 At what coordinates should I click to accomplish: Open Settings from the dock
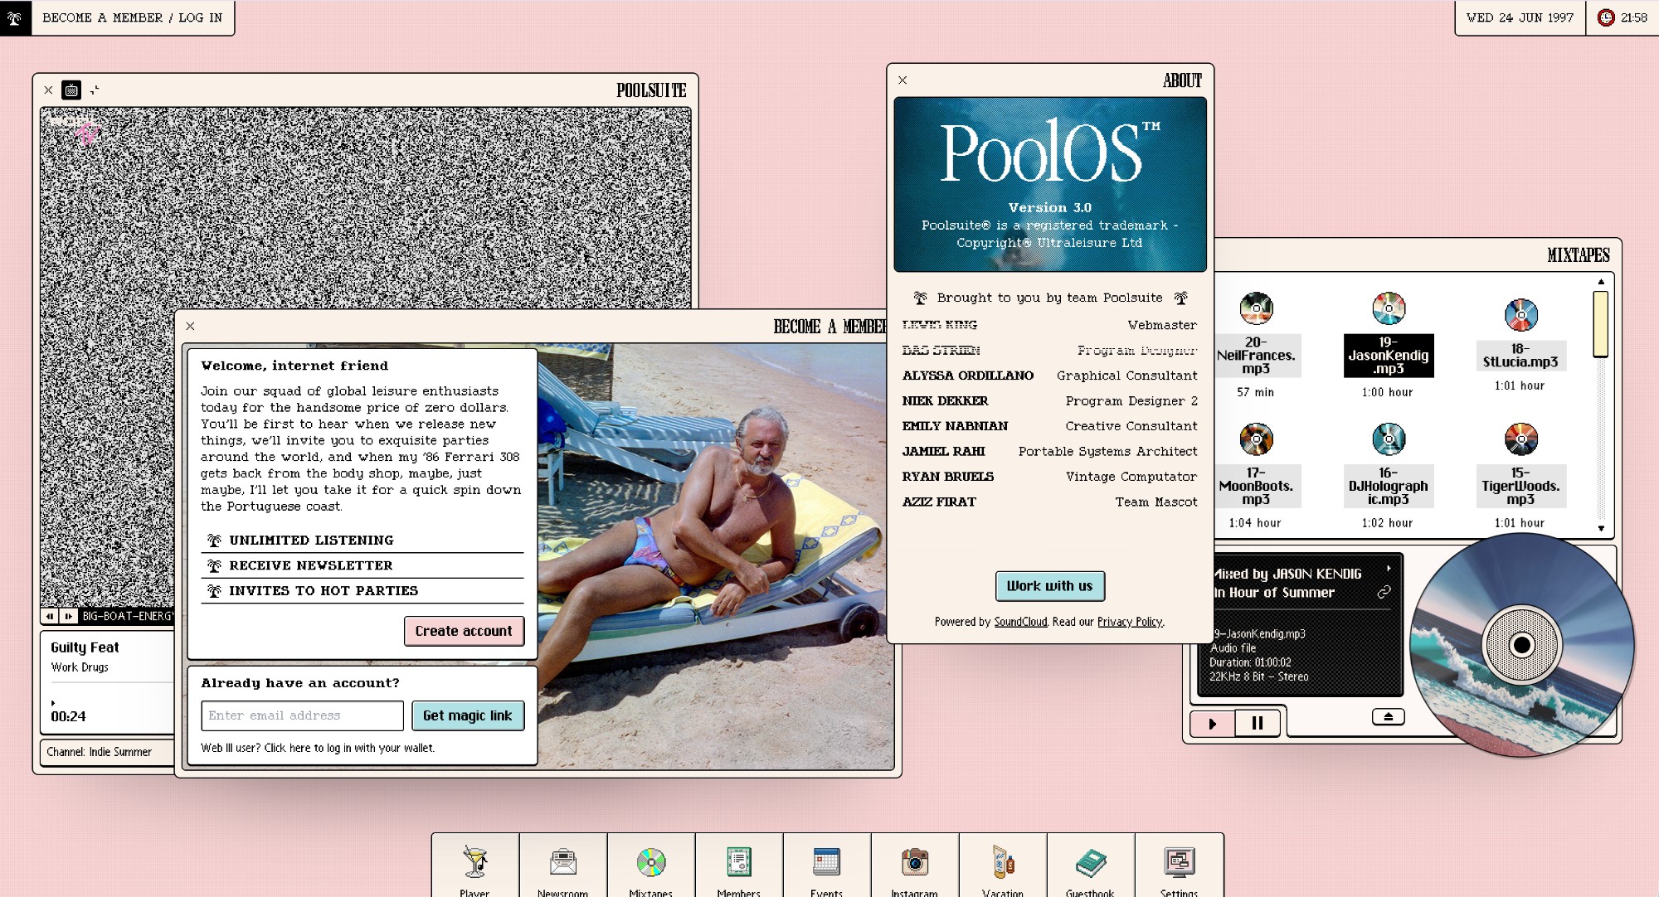point(1179,865)
